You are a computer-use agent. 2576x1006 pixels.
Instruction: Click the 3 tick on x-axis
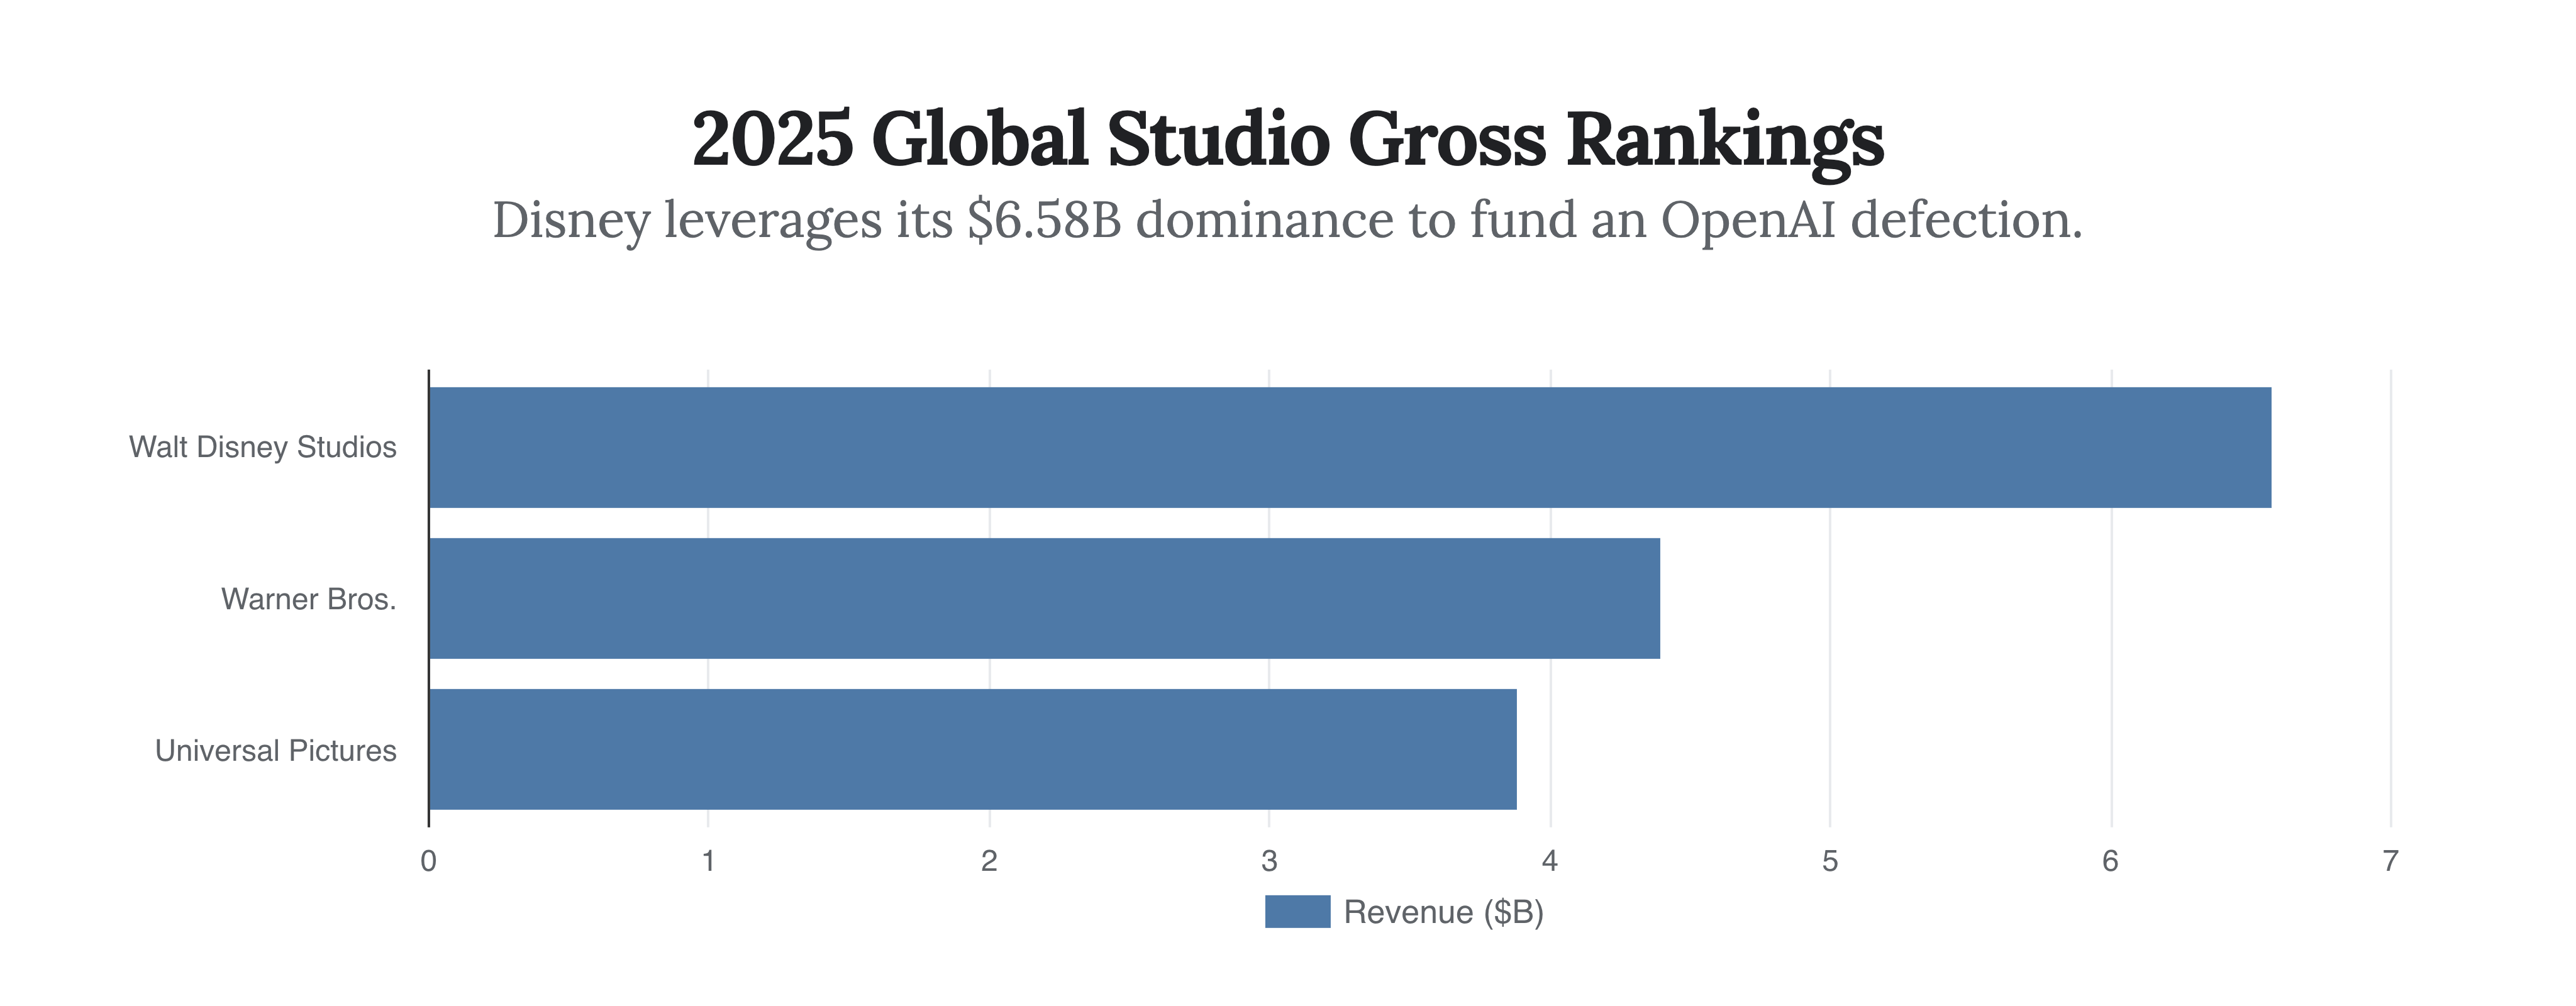1269,861
